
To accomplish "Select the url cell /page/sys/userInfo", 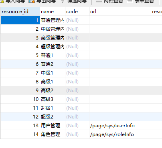I will point(120,126).
